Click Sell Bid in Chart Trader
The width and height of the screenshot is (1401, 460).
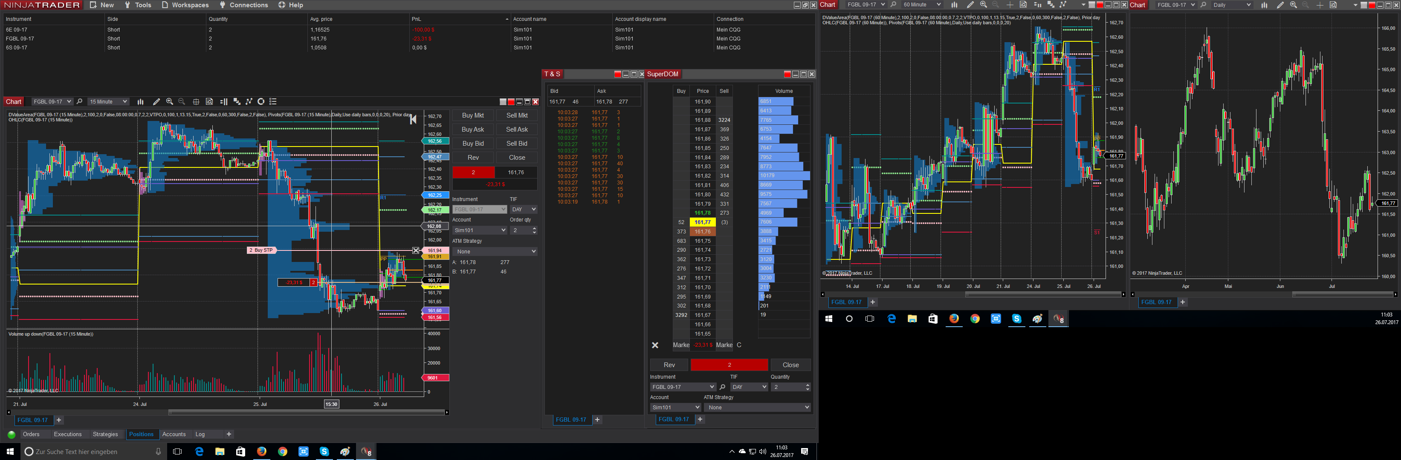(x=517, y=144)
